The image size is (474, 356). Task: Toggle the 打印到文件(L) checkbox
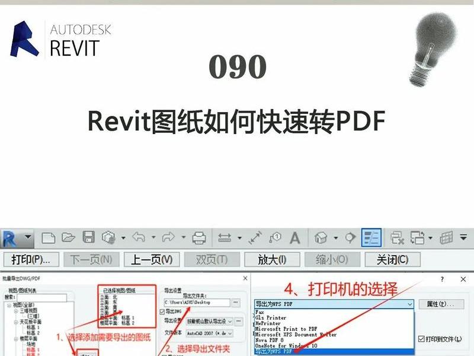(x=421, y=339)
